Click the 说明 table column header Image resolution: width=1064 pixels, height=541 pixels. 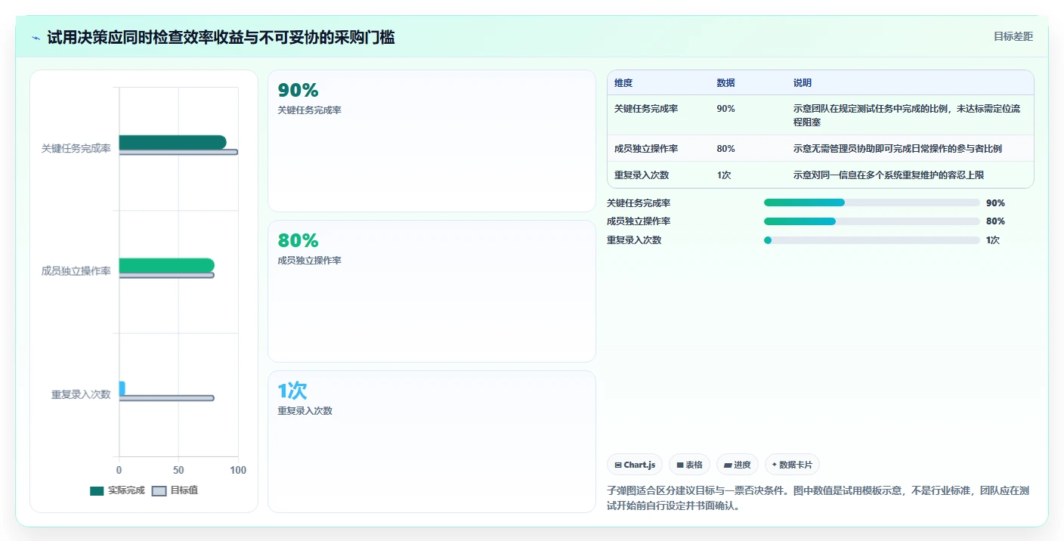[x=803, y=83]
